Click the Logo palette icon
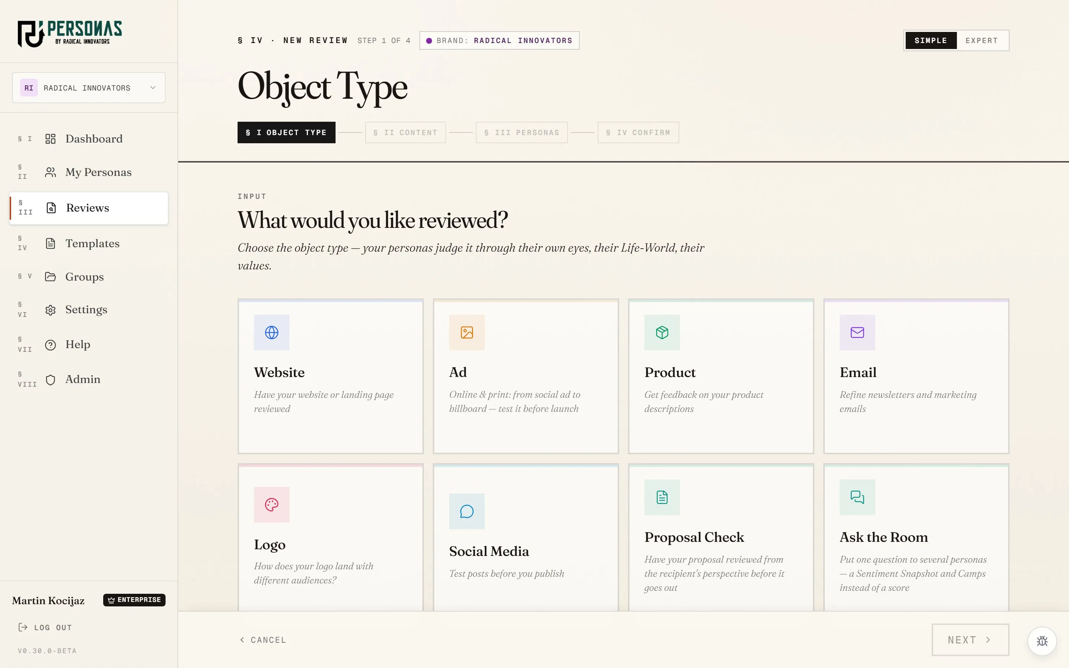This screenshot has height=668, width=1069. point(272,505)
